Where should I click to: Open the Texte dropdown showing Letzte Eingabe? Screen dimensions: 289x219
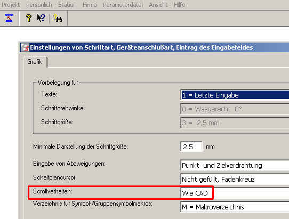(x=235, y=95)
